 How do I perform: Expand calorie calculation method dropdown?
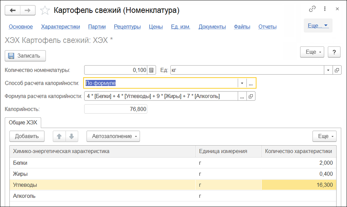(242, 83)
